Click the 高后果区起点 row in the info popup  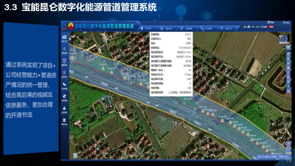point(171,52)
